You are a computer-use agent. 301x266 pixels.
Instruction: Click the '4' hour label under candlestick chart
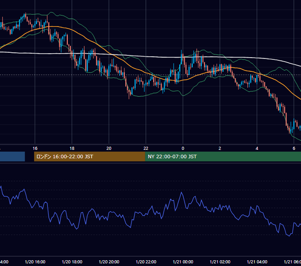pyautogui.click(x=257, y=149)
